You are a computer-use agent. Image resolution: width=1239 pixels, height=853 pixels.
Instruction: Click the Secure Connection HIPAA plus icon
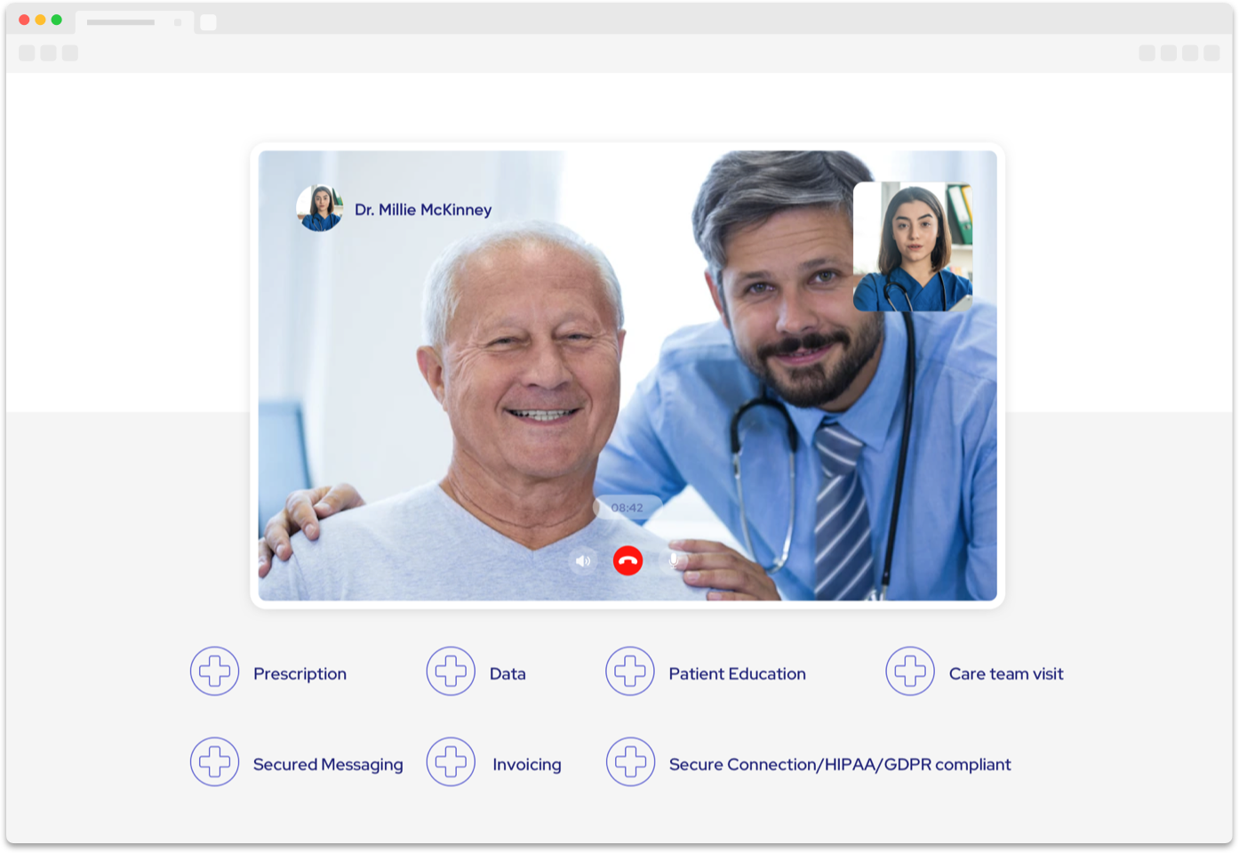pos(630,762)
